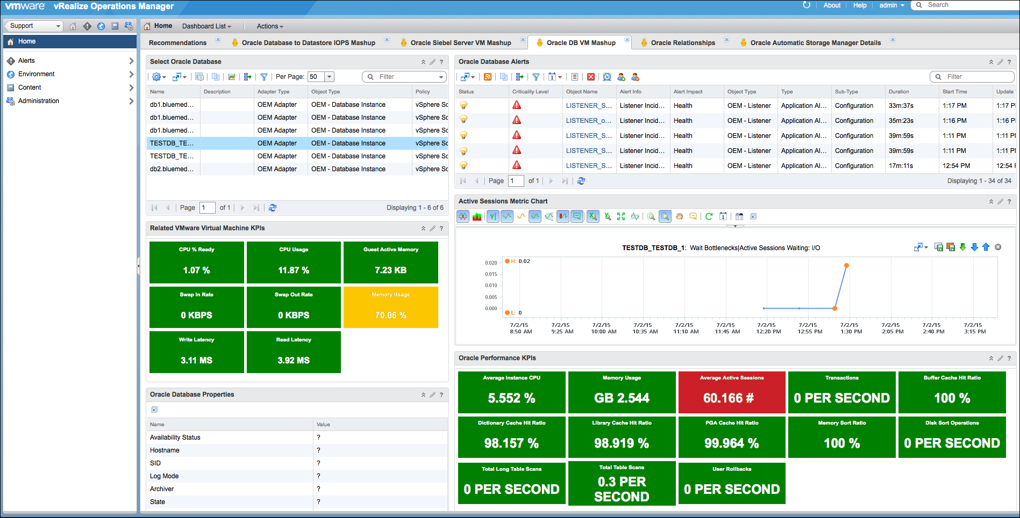The height and width of the screenshot is (518, 1020).
Task: Switch to the Recommendations tab
Action: click(177, 43)
